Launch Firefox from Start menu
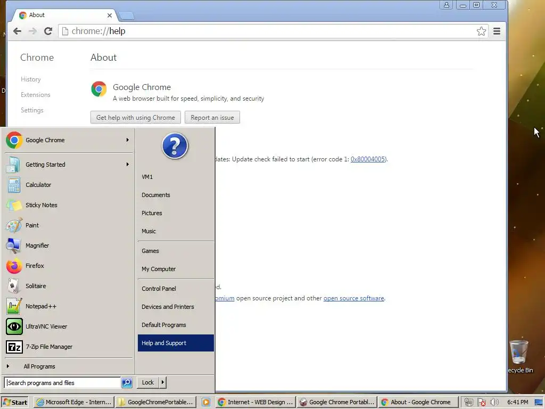Viewport: 545px width, 409px height. click(x=68, y=266)
